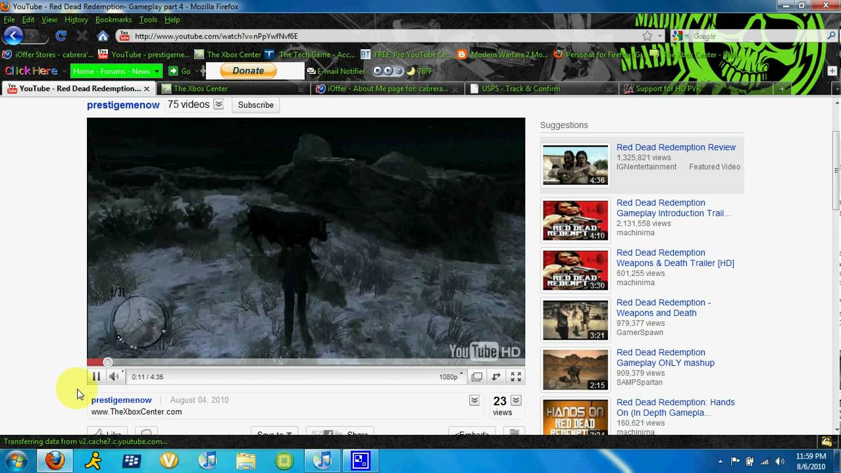Close the YouTube Red Dead Redemption tab
Viewport: 841px width, 473px height.
pos(147,89)
